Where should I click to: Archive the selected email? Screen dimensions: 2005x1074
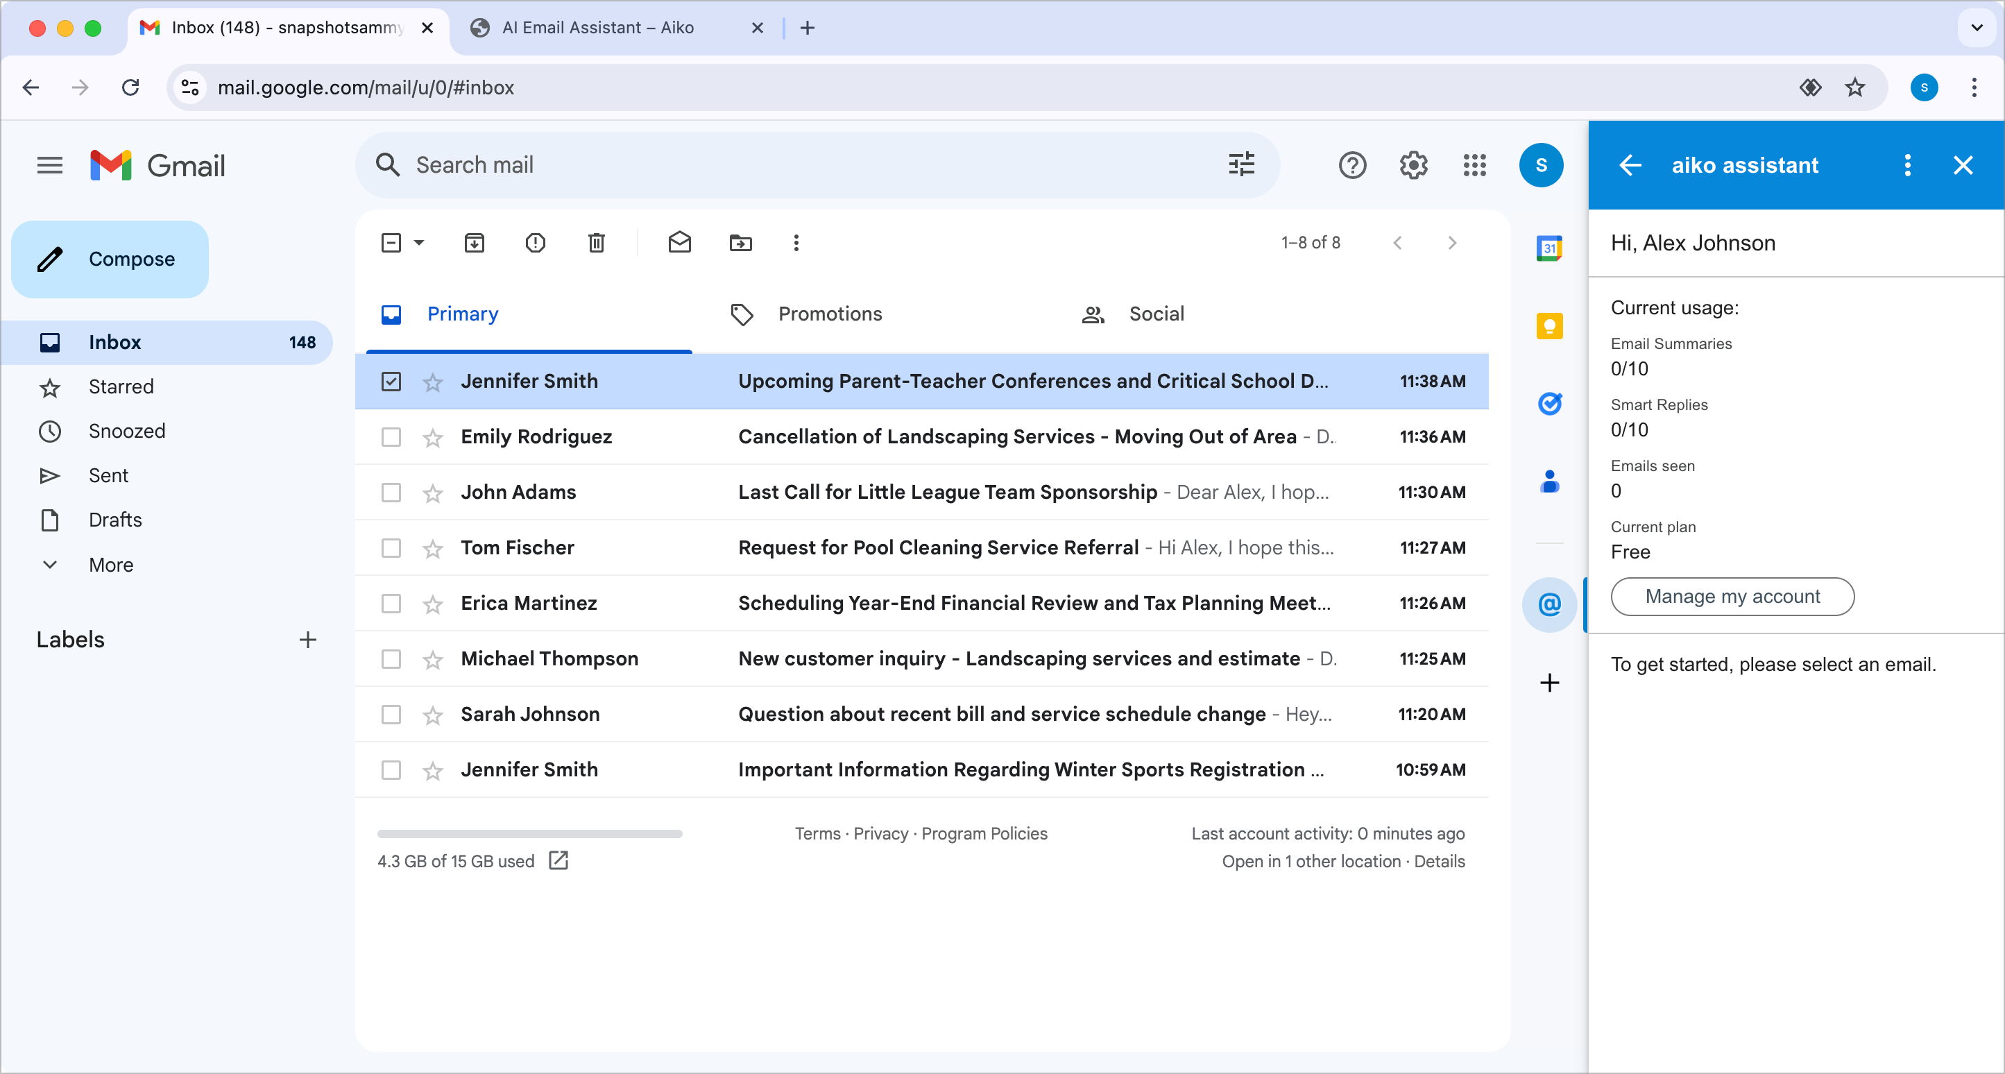tap(475, 243)
